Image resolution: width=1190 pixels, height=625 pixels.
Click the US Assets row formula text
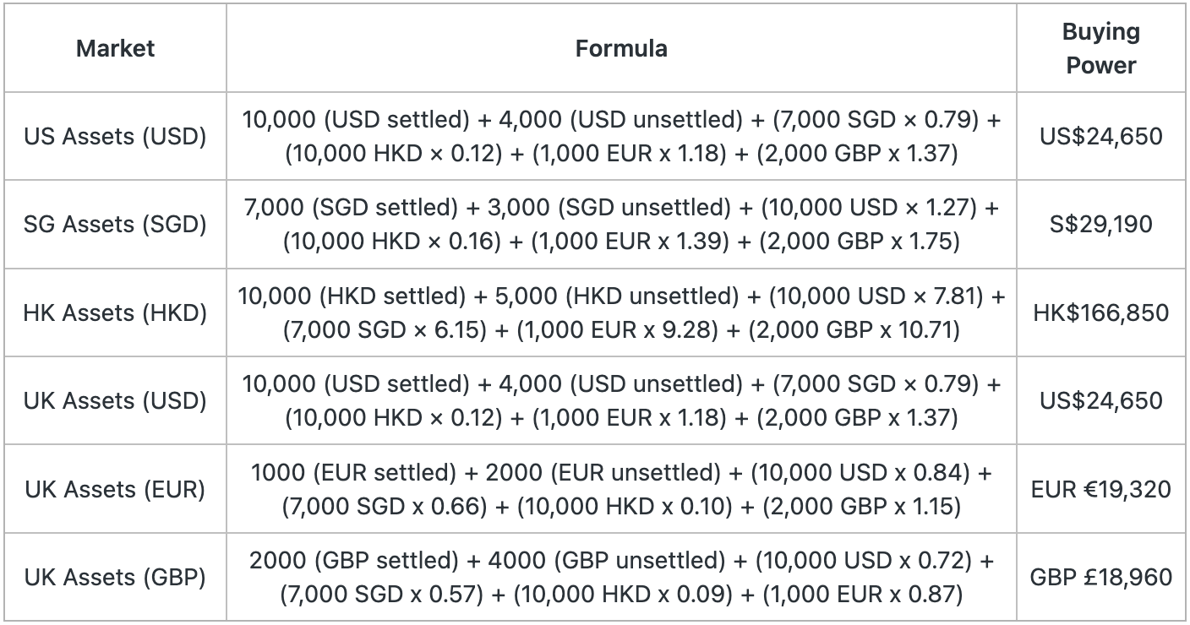coord(621,136)
